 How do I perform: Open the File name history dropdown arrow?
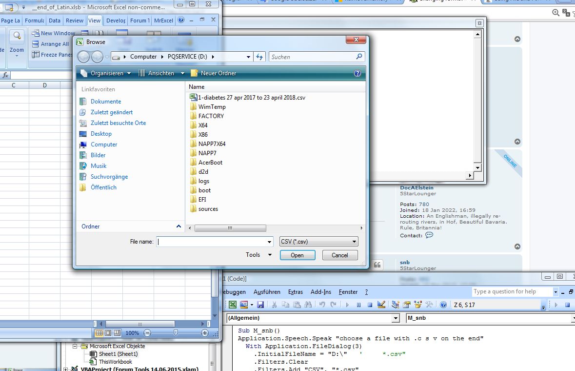click(x=270, y=242)
